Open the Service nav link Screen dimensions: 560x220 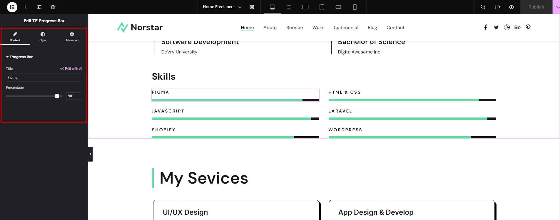point(295,28)
